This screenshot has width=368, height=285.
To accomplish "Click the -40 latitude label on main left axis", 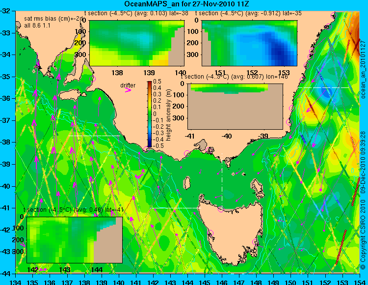I will [5, 186].
